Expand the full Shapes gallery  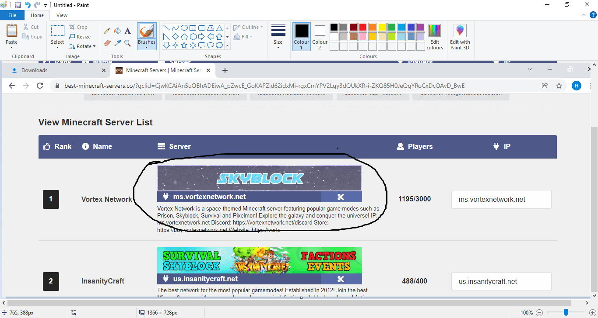click(x=227, y=45)
